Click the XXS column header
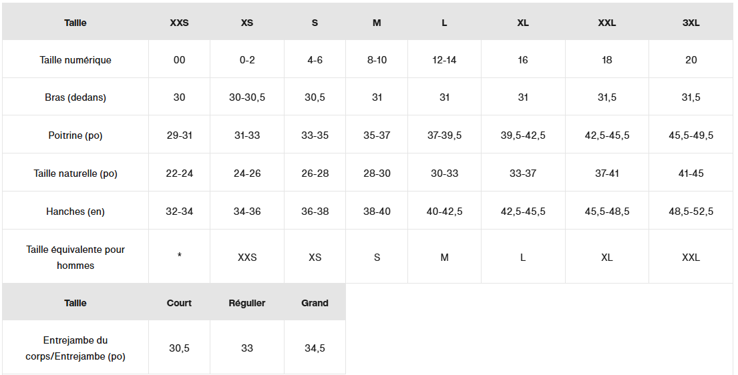The height and width of the screenshot is (375, 738). [x=179, y=23]
